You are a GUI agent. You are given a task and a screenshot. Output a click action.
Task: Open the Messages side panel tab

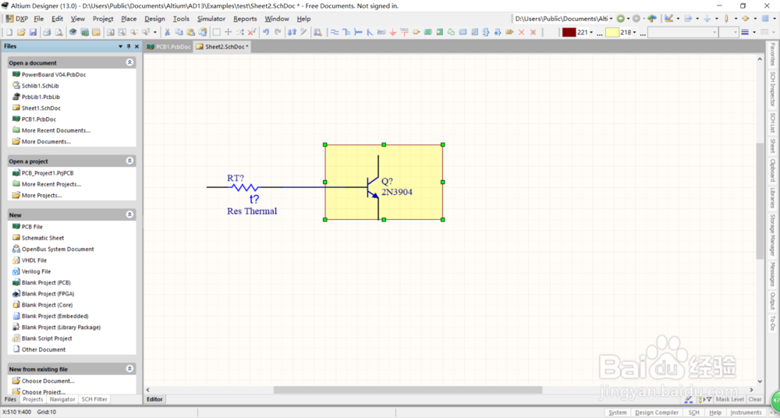tap(772, 275)
